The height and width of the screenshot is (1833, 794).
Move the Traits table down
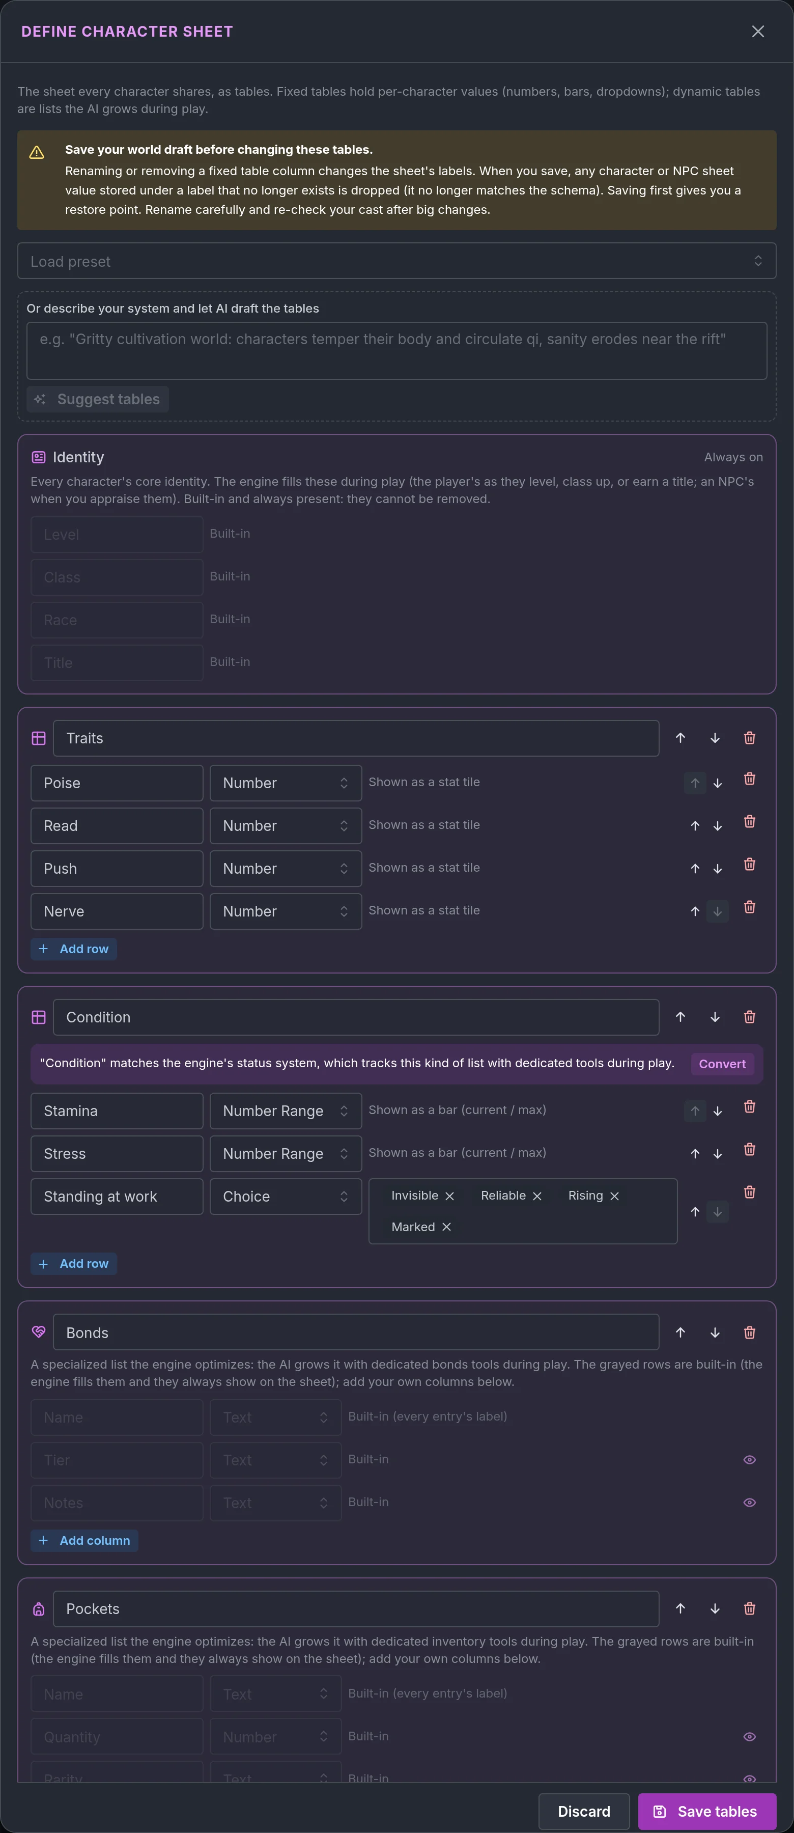tap(715, 738)
